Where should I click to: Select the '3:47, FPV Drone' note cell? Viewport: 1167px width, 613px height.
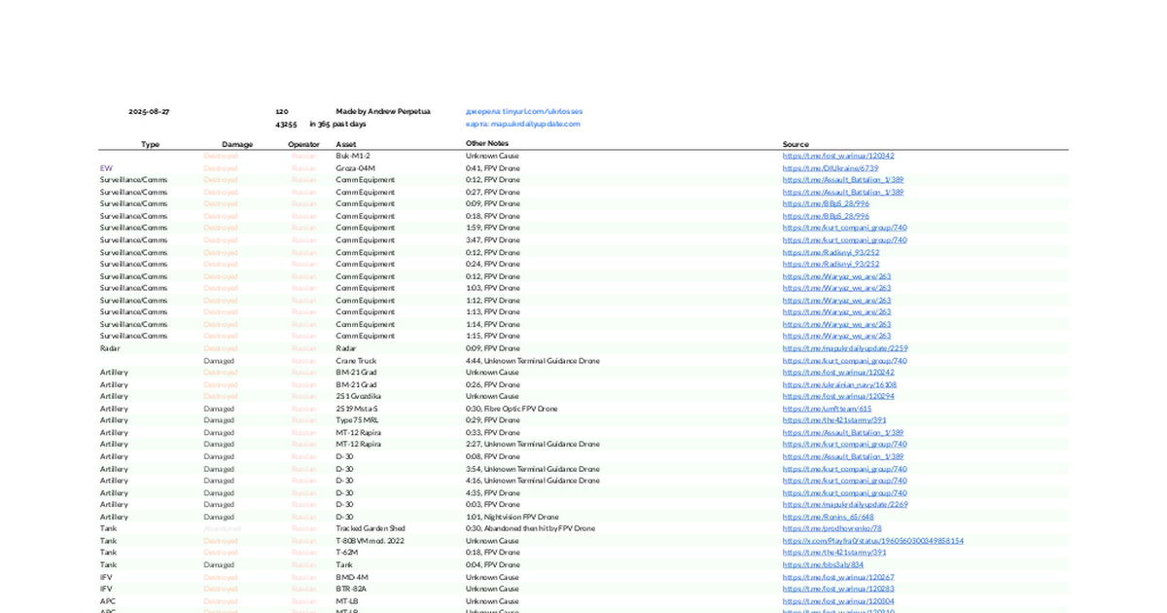pos(493,239)
